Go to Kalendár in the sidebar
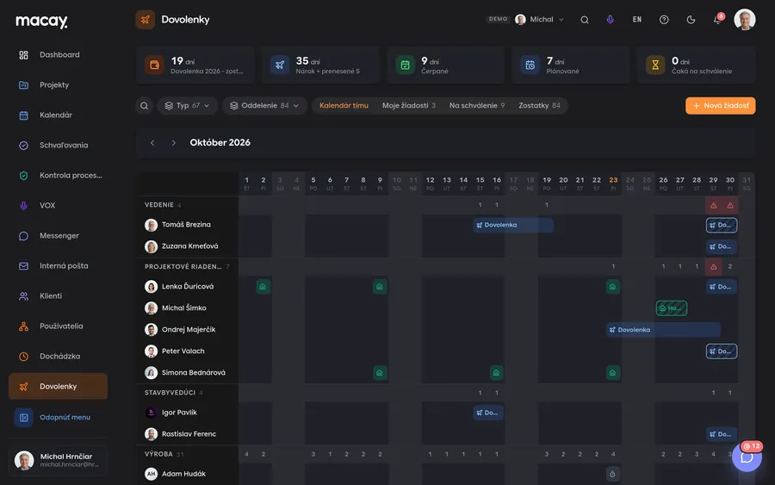The width and height of the screenshot is (775, 485). [58, 115]
